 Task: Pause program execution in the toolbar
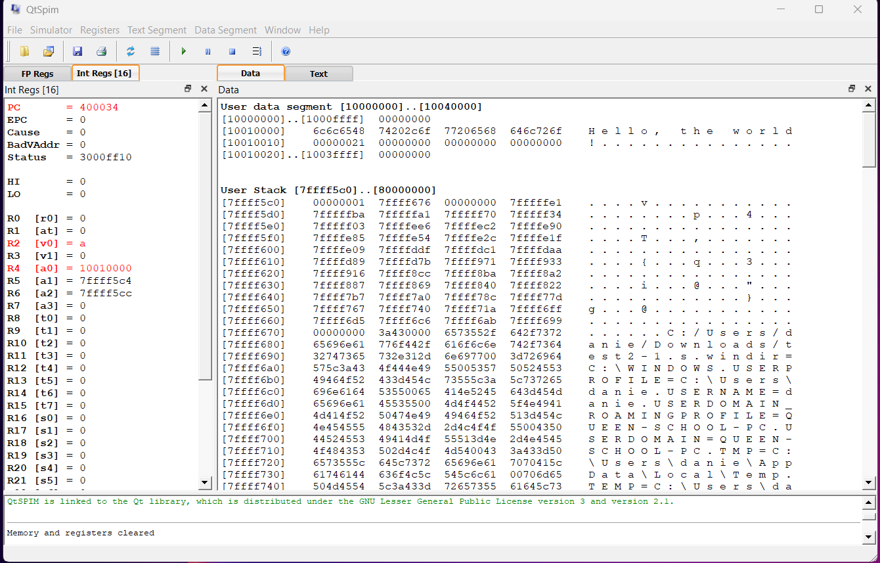[208, 51]
